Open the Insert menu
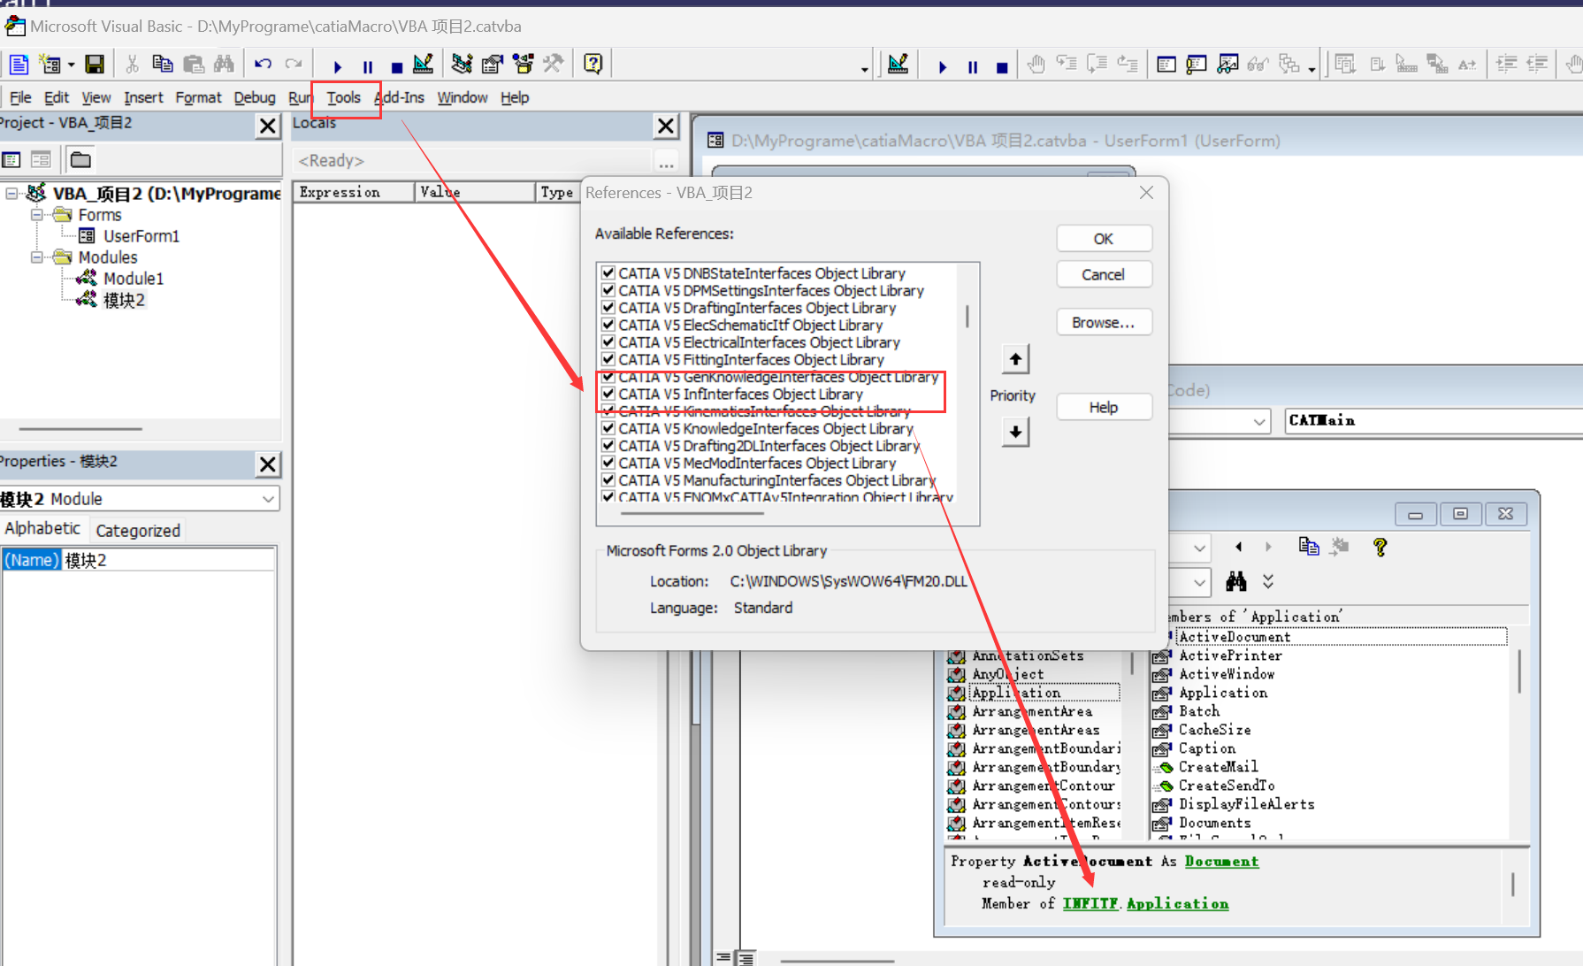Image resolution: width=1583 pixels, height=966 pixels. 143,97
